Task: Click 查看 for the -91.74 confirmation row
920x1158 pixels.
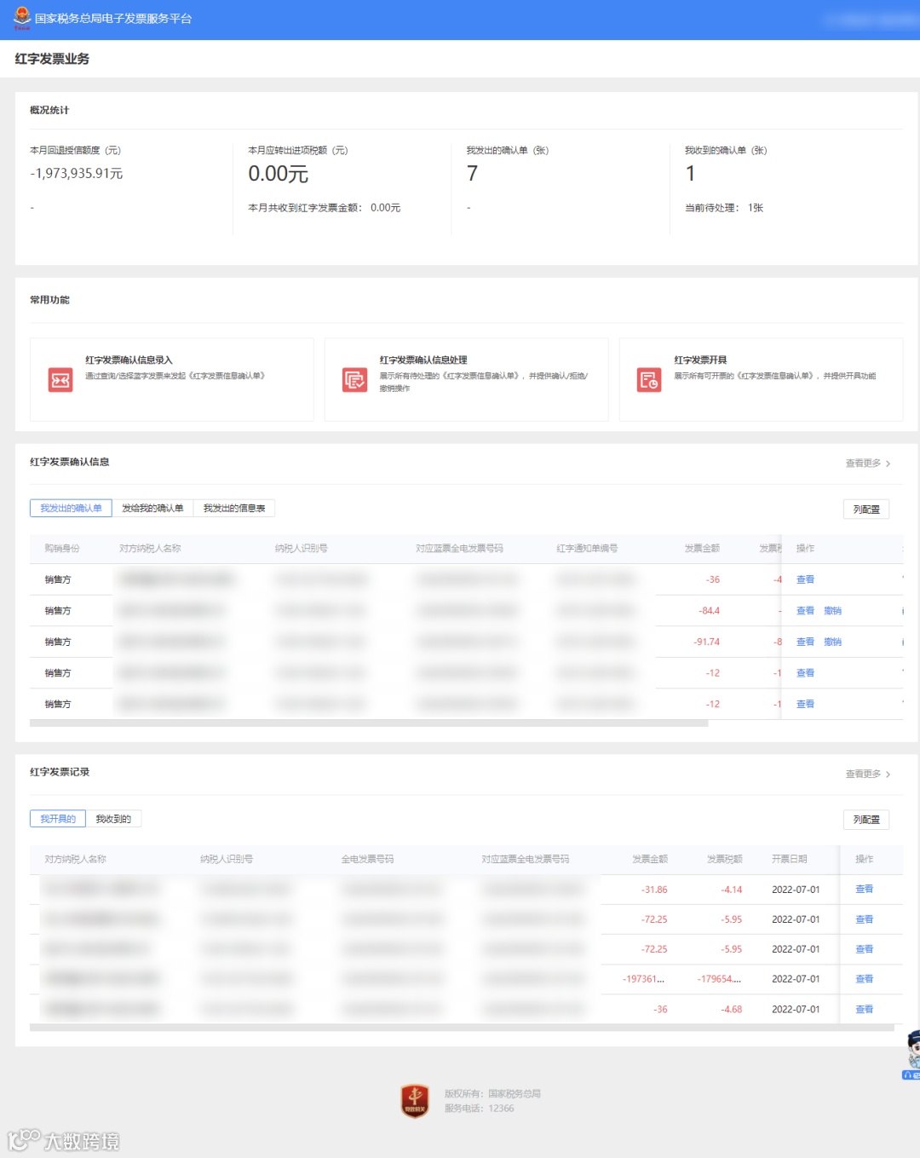Action: 805,642
